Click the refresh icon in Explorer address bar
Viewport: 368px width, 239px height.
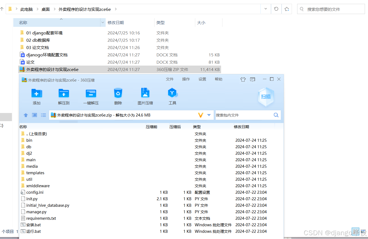tap(276, 9)
